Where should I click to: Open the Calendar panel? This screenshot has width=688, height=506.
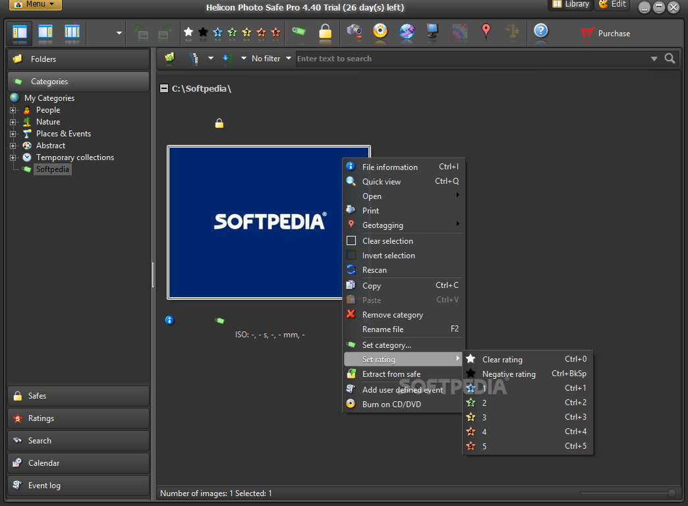tap(78, 463)
